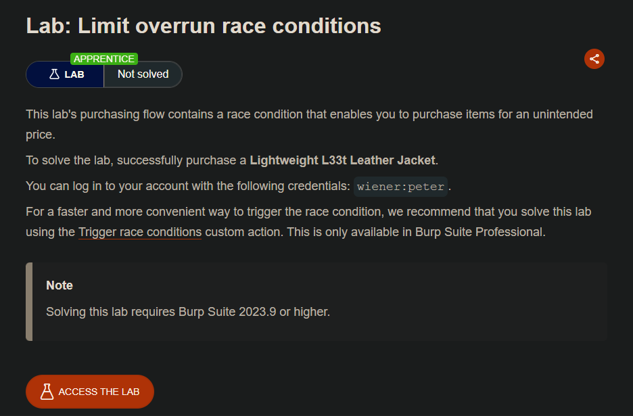The height and width of the screenshot is (416, 633).
Task: Click the "LAB" text in the badge
Action: pos(74,74)
